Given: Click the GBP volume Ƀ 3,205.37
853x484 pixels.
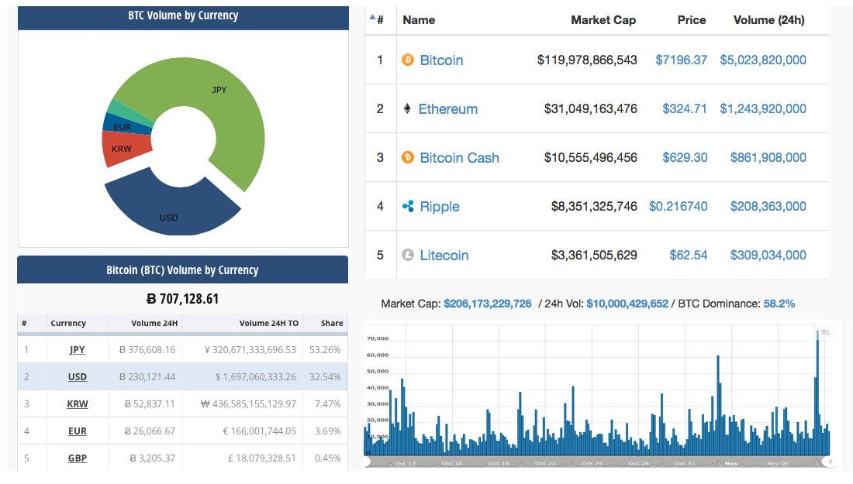Looking at the screenshot, I should tap(152, 458).
